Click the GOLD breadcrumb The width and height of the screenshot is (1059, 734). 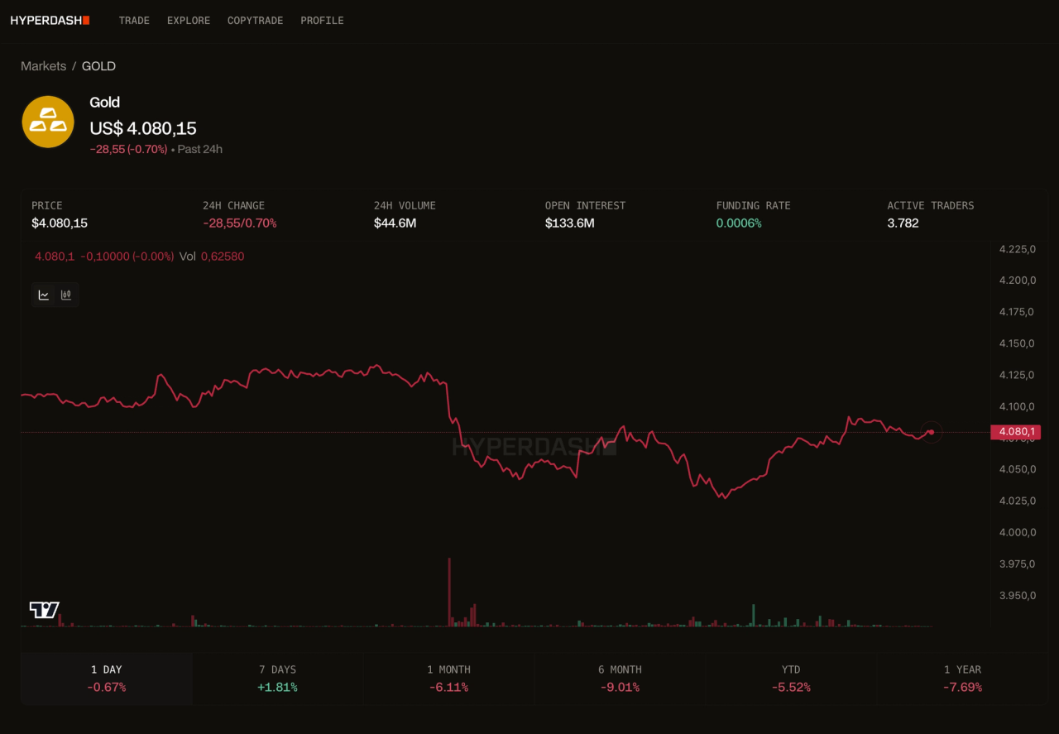(x=98, y=66)
